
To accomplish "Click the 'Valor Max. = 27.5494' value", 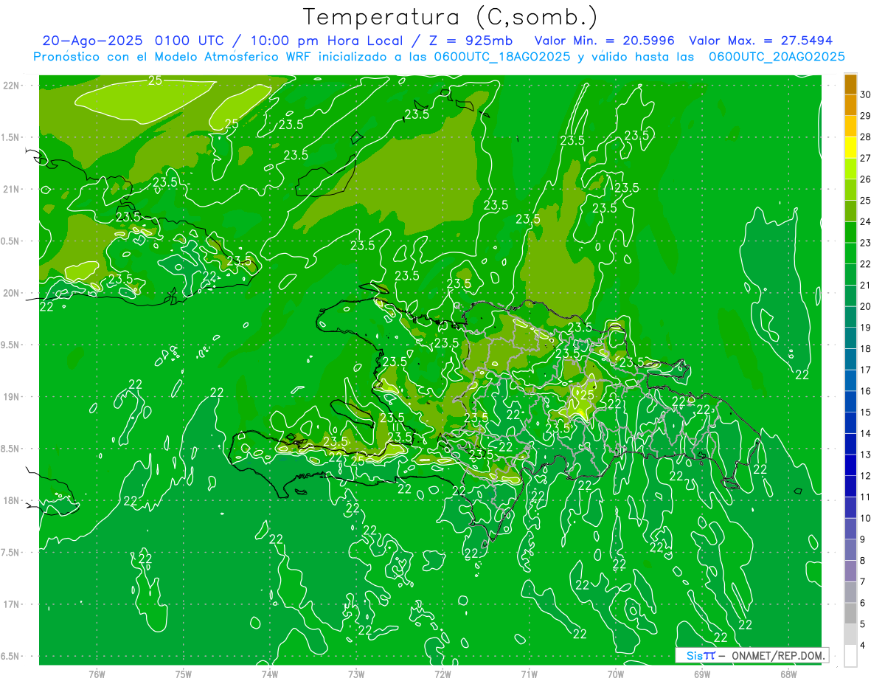I will pos(761,41).
